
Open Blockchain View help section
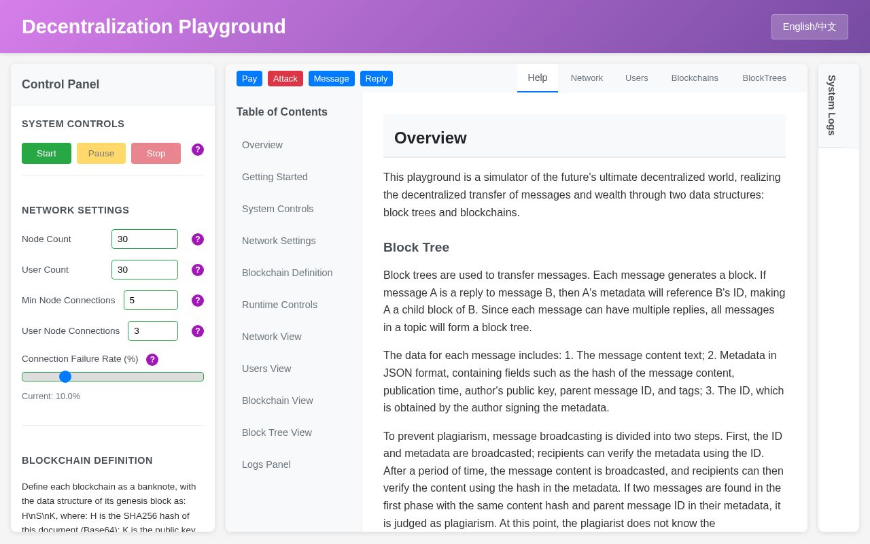click(x=293, y=401)
